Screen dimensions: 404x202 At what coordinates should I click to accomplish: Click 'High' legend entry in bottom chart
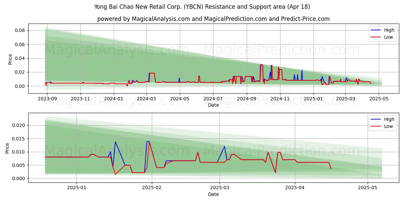tap(389, 119)
